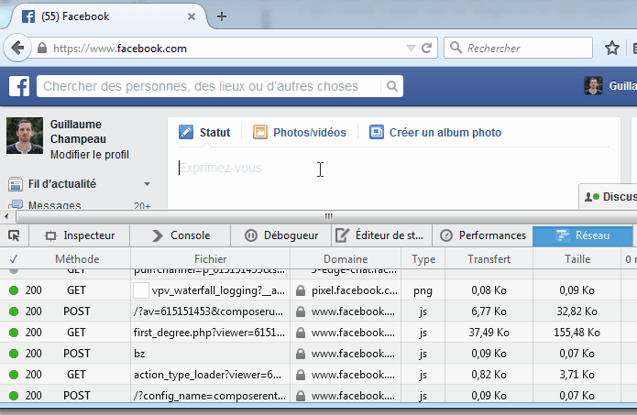Click green status dot in bz row

click(14, 354)
